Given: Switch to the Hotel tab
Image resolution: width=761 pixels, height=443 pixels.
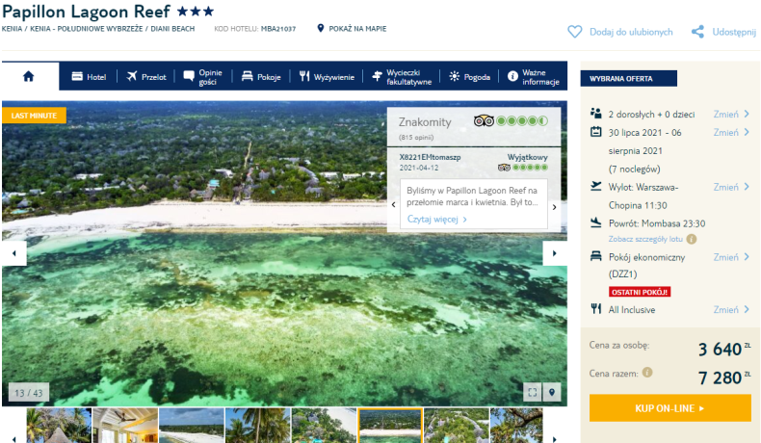Looking at the screenshot, I should (89, 77).
